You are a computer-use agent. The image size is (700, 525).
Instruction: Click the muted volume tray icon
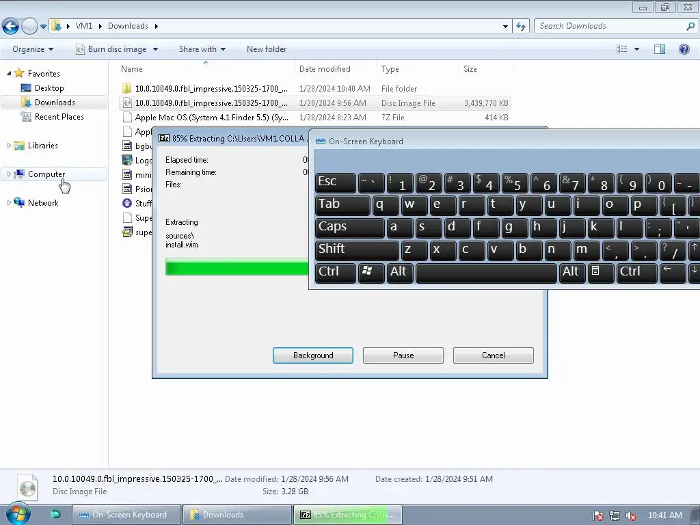630,515
